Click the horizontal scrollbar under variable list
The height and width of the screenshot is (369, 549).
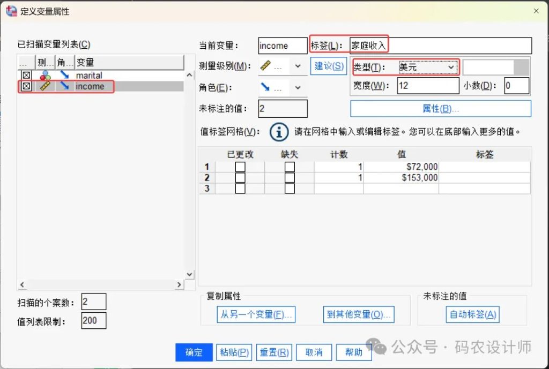[x=102, y=284]
